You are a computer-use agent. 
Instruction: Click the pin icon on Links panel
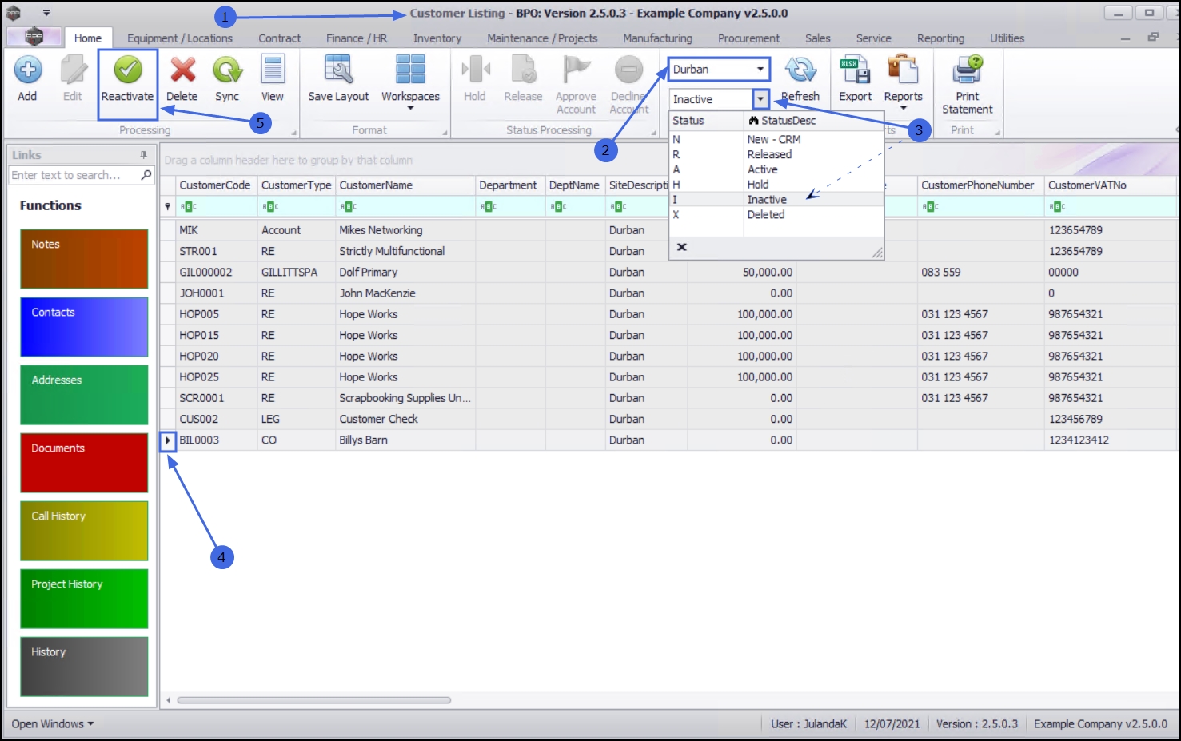click(x=144, y=155)
